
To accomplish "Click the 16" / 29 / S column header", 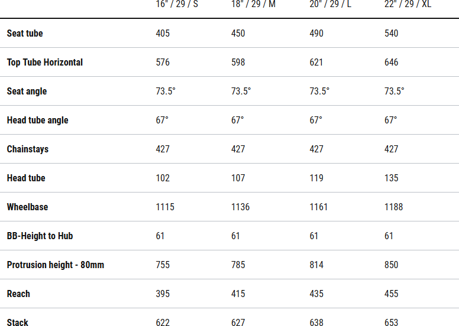I will coord(177,5).
